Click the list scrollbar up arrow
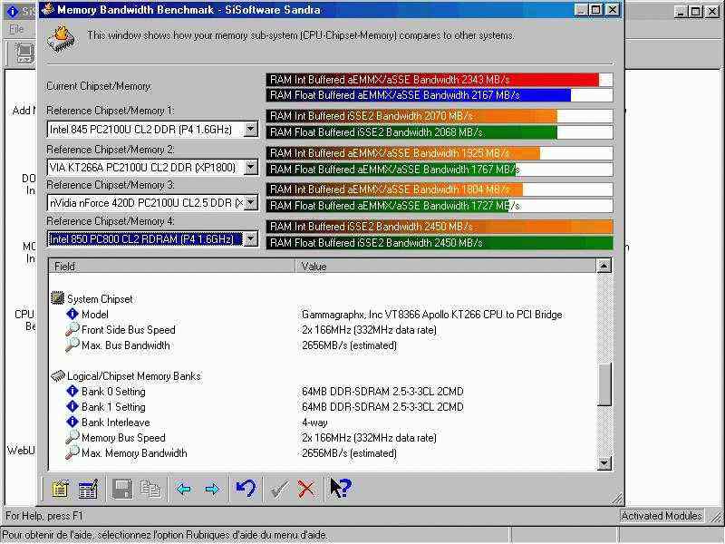Viewport: 725px width, 544px height. tap(604, 266)
